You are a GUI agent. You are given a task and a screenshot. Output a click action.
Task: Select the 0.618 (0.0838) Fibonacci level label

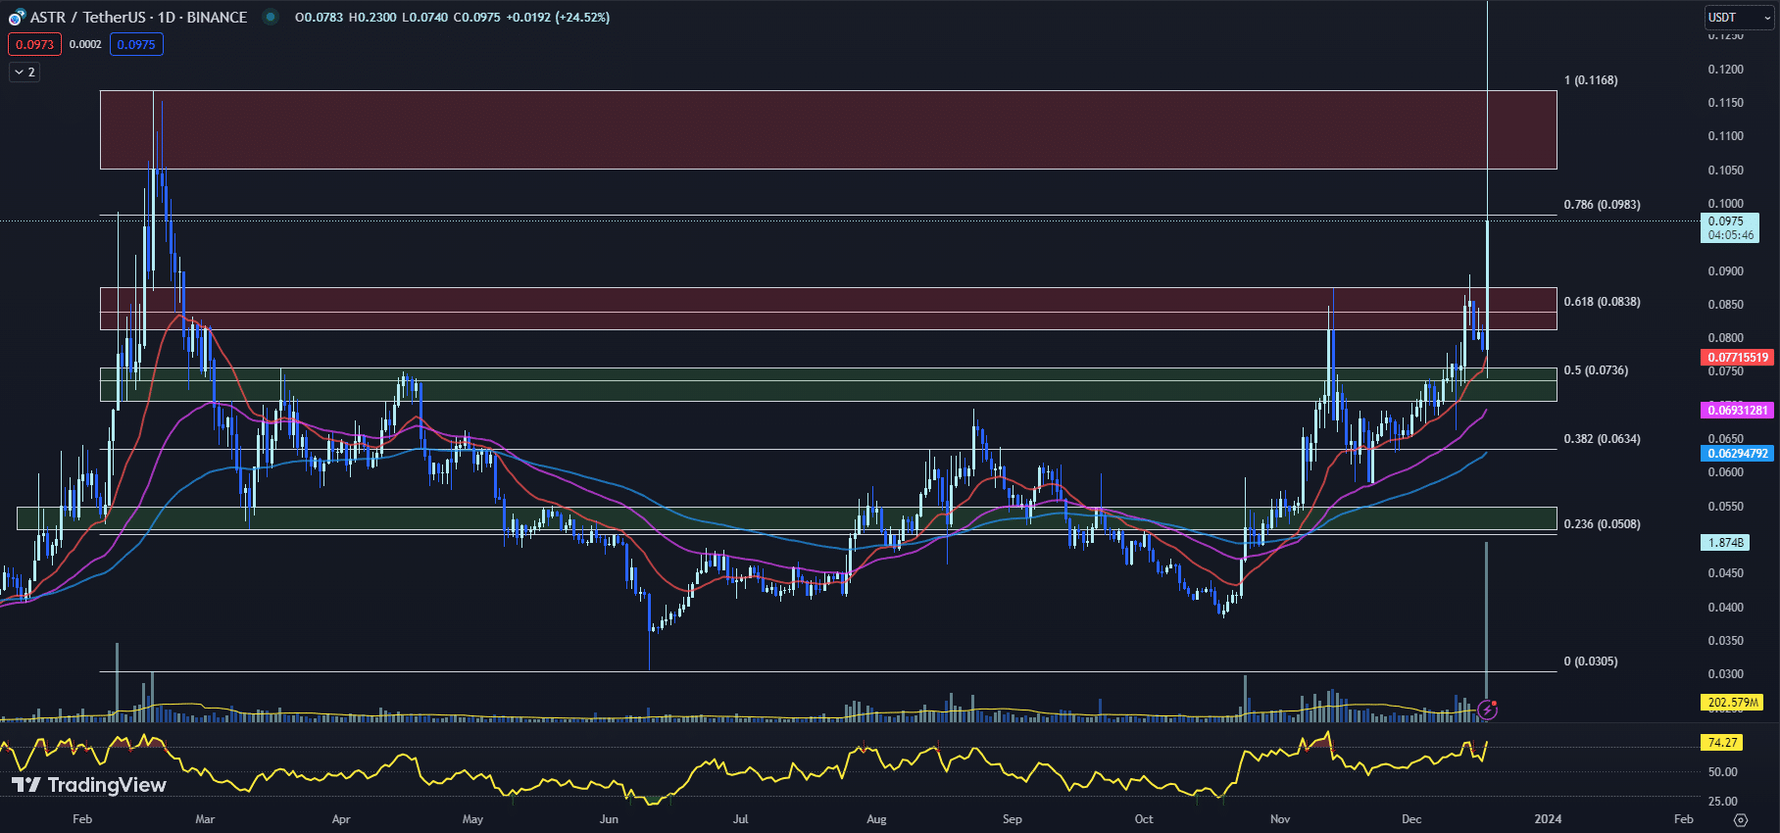(x=1602, y=302)
